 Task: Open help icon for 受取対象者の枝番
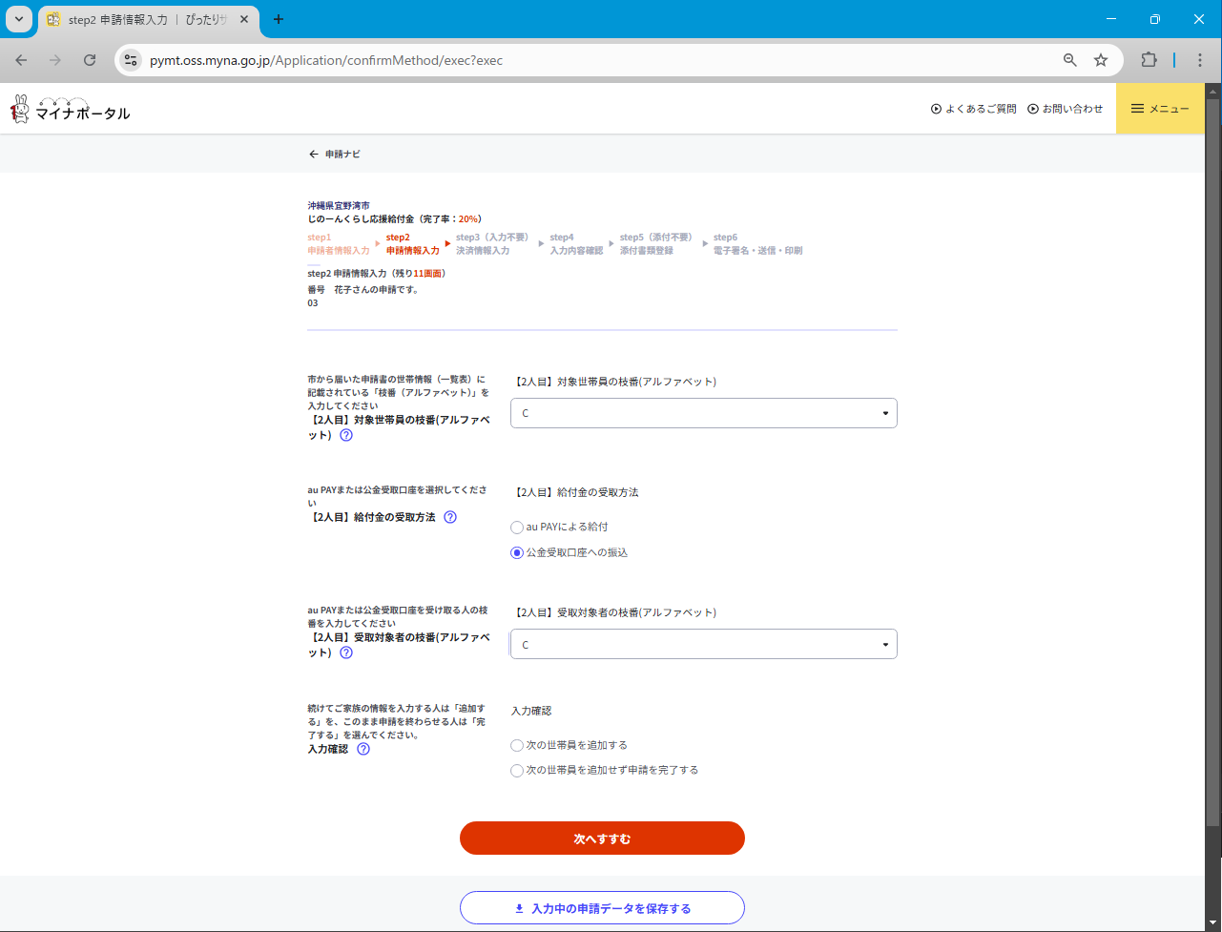(346, 653)
